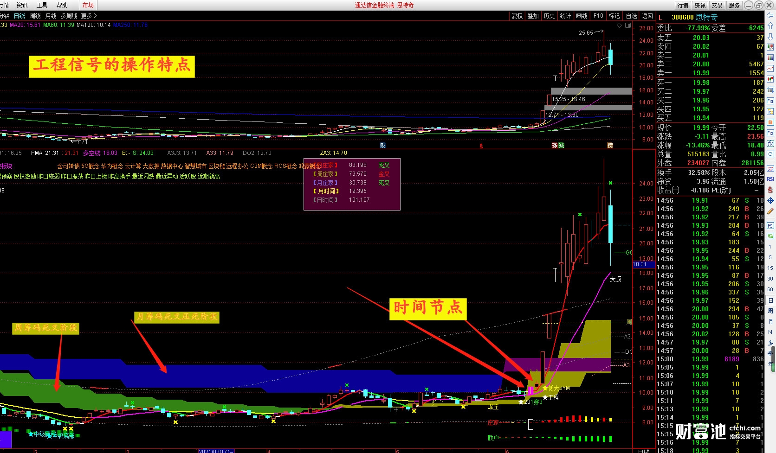
Task: Click the 叠加 overlay button
Action: tap(533, 16)
